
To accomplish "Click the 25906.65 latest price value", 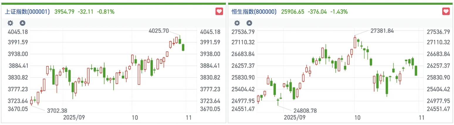I will pyautogui.click(x=293, y=12).
